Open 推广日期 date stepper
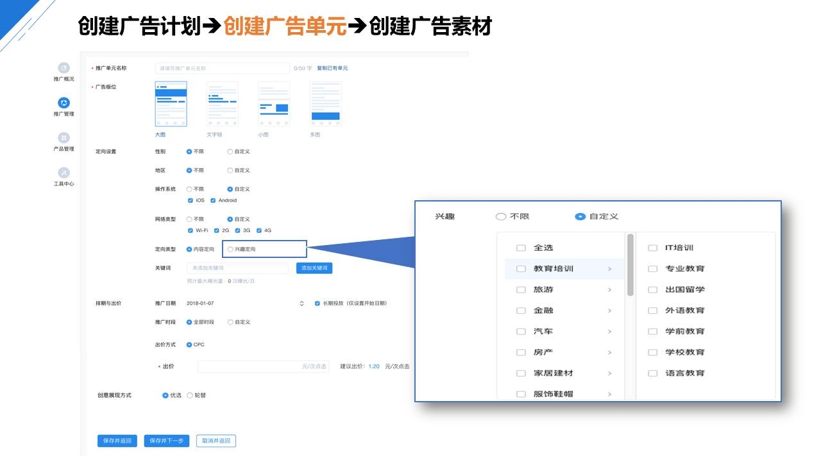Screen dimensions: 821x462 (x=301, y=304)
